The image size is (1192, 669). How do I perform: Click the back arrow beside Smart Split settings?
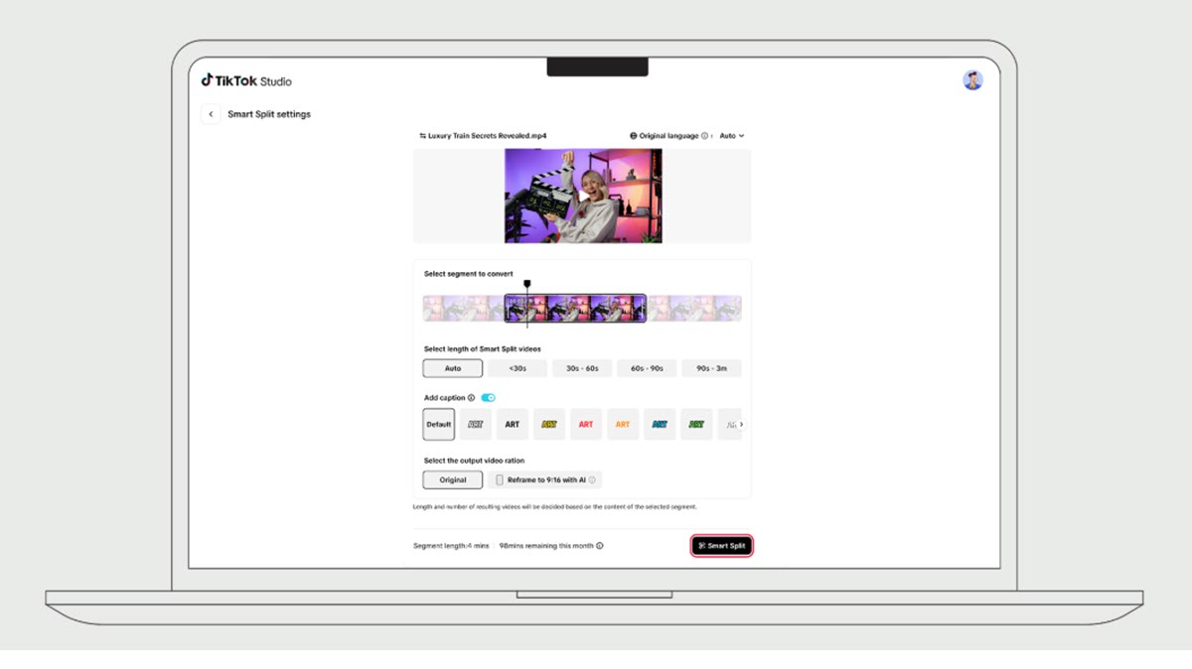coord(211,114)
